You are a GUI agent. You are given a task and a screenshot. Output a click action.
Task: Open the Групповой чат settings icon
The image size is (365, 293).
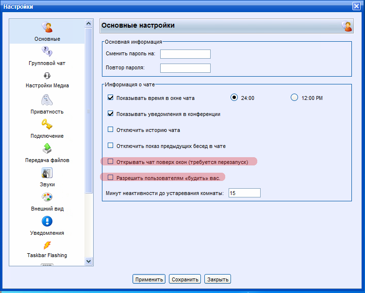[47, 51]
